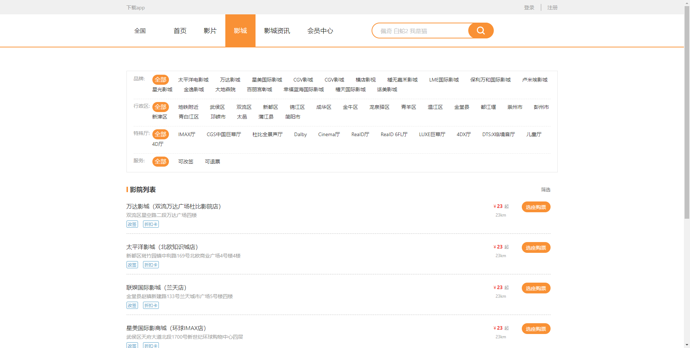Viewport: 690px width, 348px height.
Task: Click 折扣卡 tag under 万达影城 双流万达广场
Action: pyautogui.click(x=151, y=224)
